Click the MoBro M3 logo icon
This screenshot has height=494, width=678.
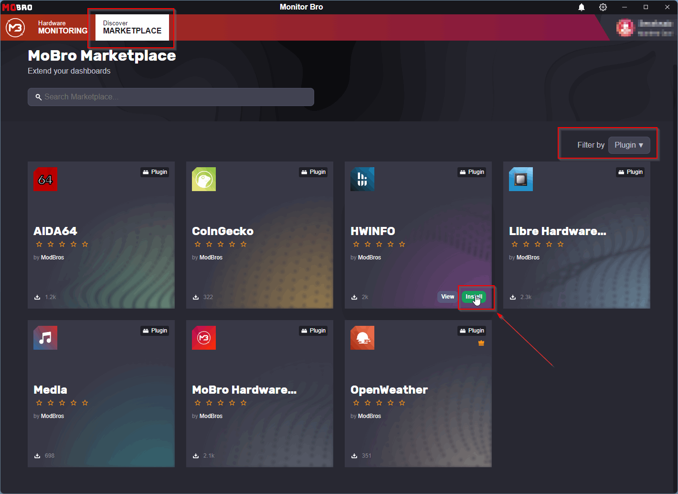tap(15, 28)
